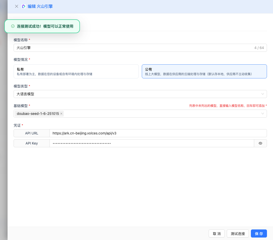Close the edit panel using the X icon
This screenshot has height=240, width=273.
click(x=17, y=6)
